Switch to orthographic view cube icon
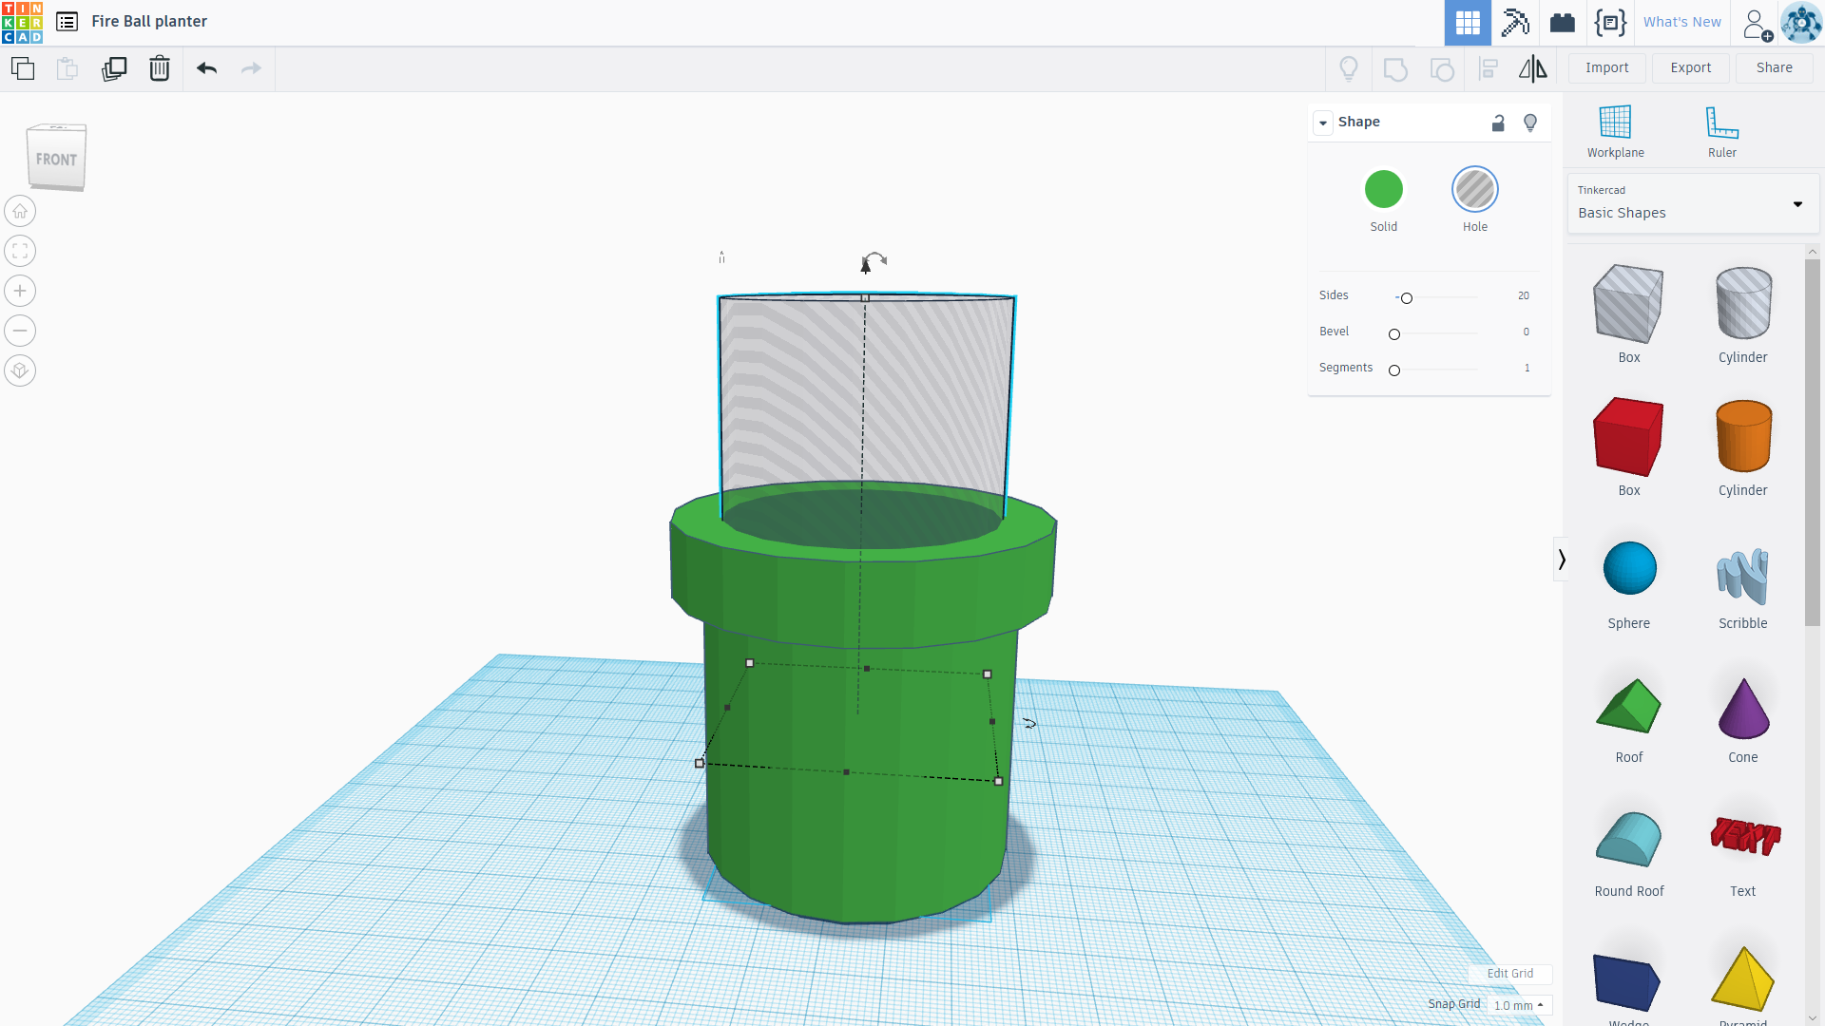This screenshot has height=1026, width=1825. point(20,370)
